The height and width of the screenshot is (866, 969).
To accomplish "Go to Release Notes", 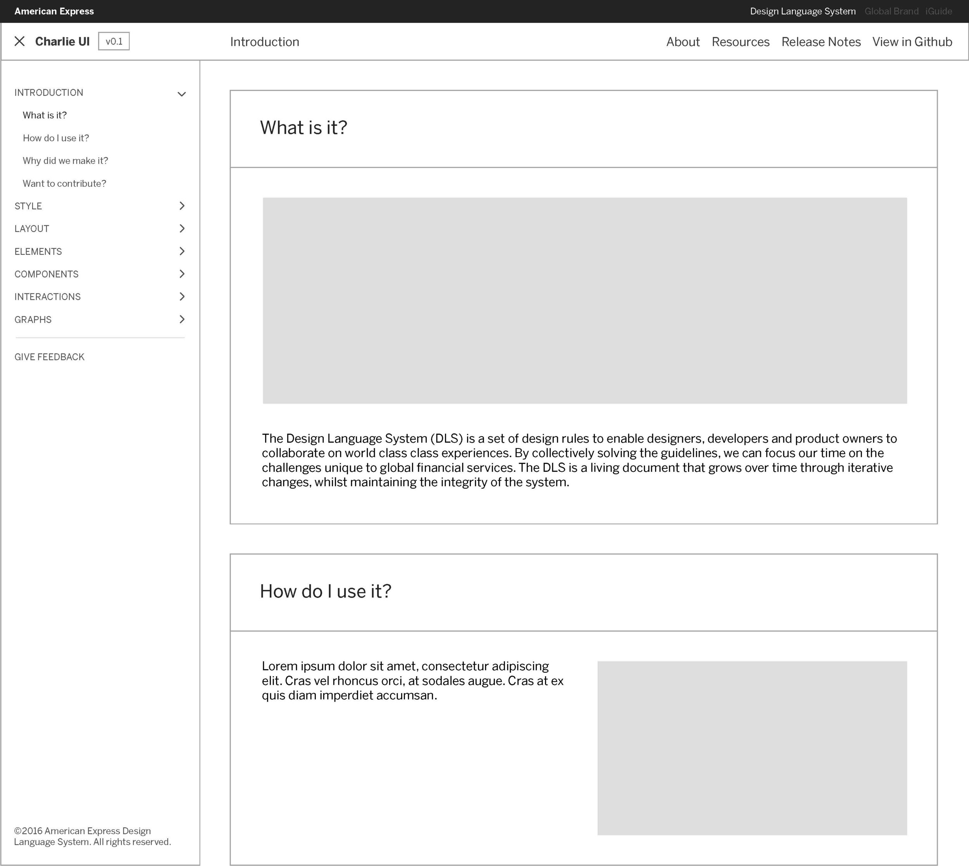I will [x=821, y=42].
